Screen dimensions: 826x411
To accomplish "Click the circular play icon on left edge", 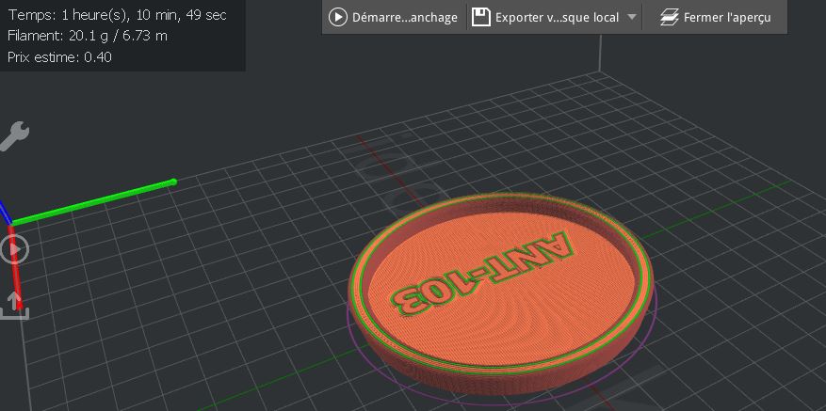I will coord(15,249).
